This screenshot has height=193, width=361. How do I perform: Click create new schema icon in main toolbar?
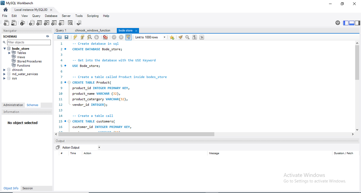coord(32,23)
